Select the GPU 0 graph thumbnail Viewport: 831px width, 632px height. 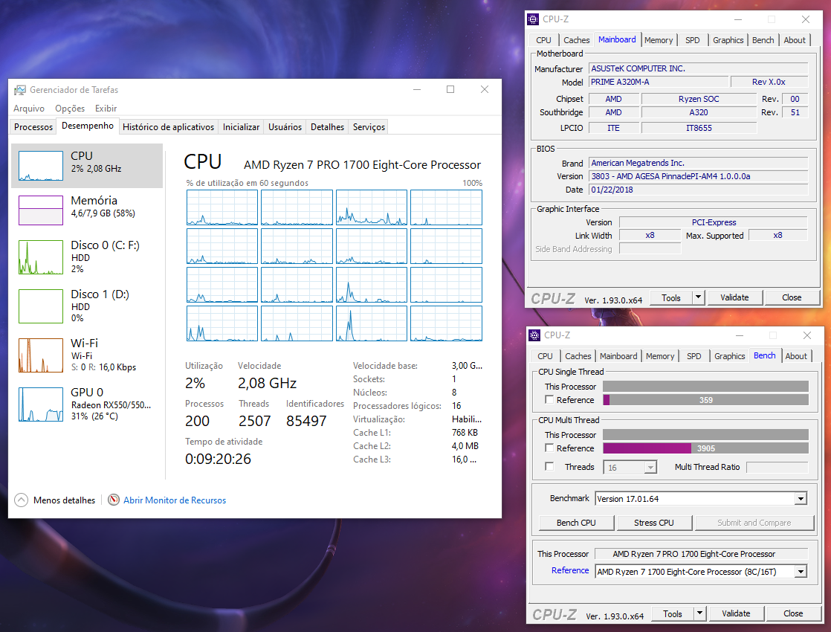click(x=41, y=404)
